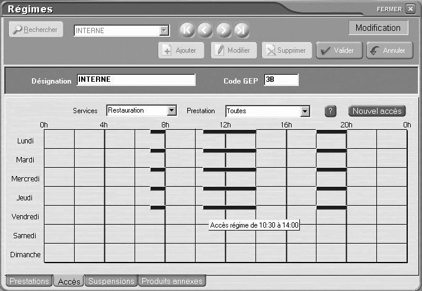Go to the first record
422x291 pixels.
[x=187, y=30]
